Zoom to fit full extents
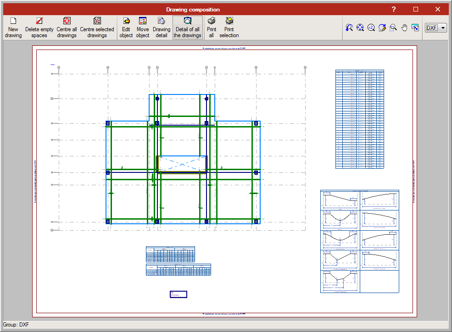Screen dimensions: 452x332 [x=360, y=28]
